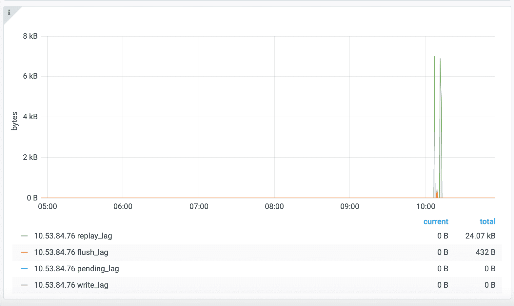Sort legend by the current column

436,221
